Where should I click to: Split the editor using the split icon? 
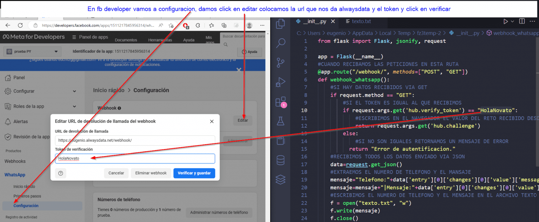click(x=522, y=21)
